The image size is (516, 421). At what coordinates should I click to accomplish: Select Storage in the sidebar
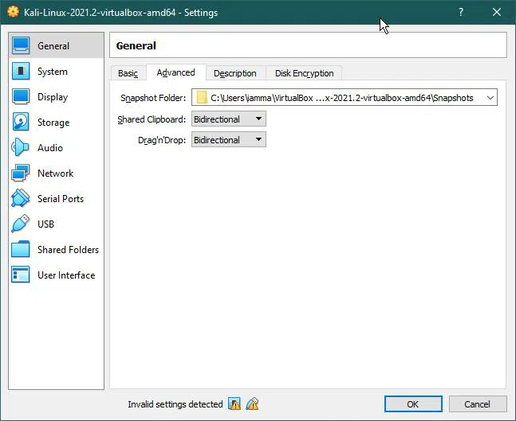pyautogui.click(x=56, y=123)
